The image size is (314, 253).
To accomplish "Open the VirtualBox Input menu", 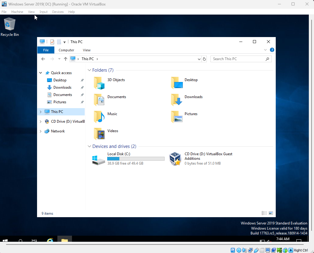I will 43,12.
